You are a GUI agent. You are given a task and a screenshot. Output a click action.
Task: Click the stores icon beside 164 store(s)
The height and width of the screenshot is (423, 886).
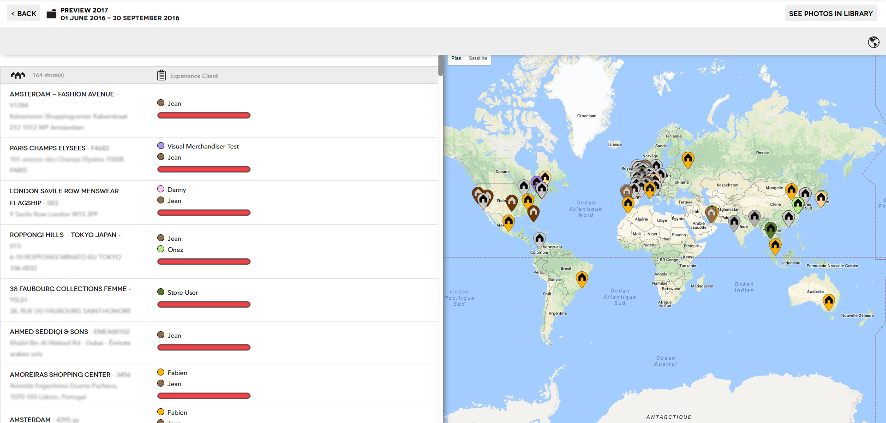18,75
